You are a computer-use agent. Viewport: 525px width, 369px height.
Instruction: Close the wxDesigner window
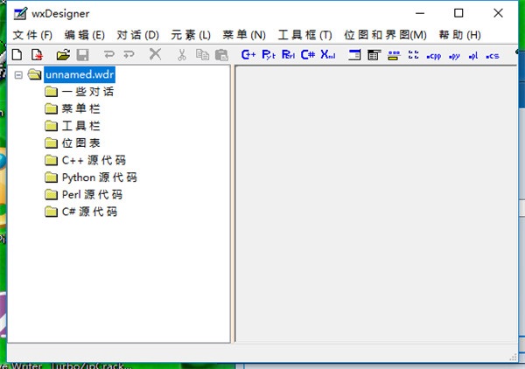pyautogui.click(x=498, y=13)
